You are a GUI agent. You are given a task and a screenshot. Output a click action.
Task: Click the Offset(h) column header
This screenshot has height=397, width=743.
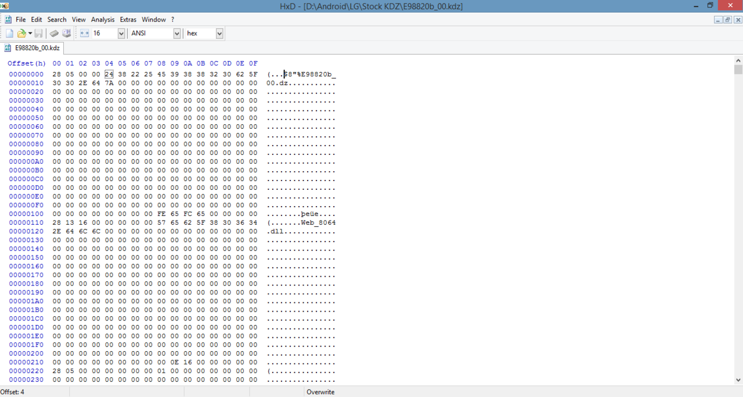pyautogui.click(x=27, y=63)
